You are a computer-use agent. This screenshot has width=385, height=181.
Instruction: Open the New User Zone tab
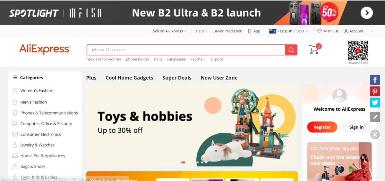pos(219,78)
